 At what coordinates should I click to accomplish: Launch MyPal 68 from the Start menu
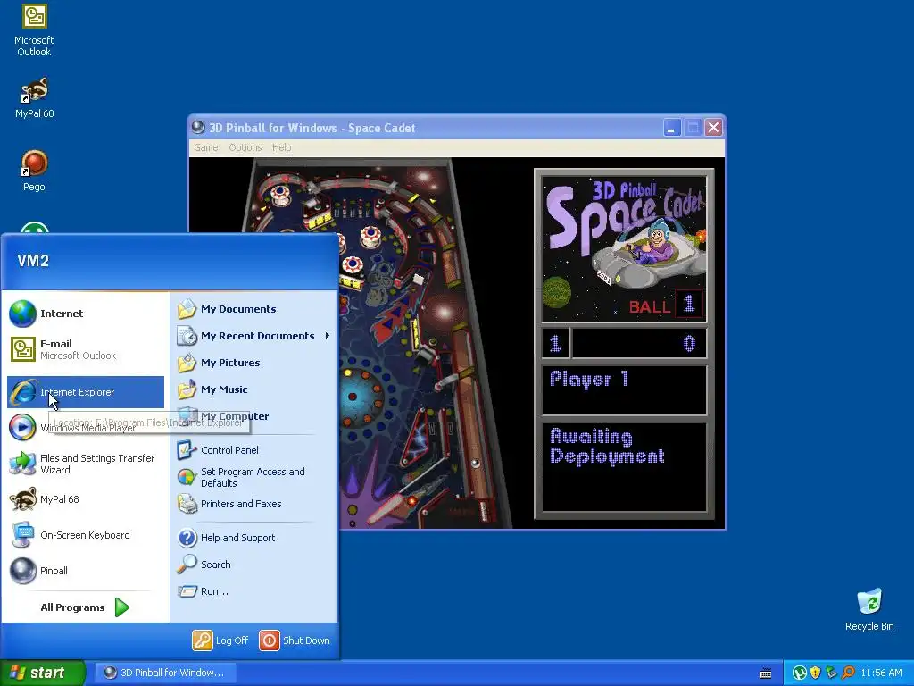pos(86,499)
